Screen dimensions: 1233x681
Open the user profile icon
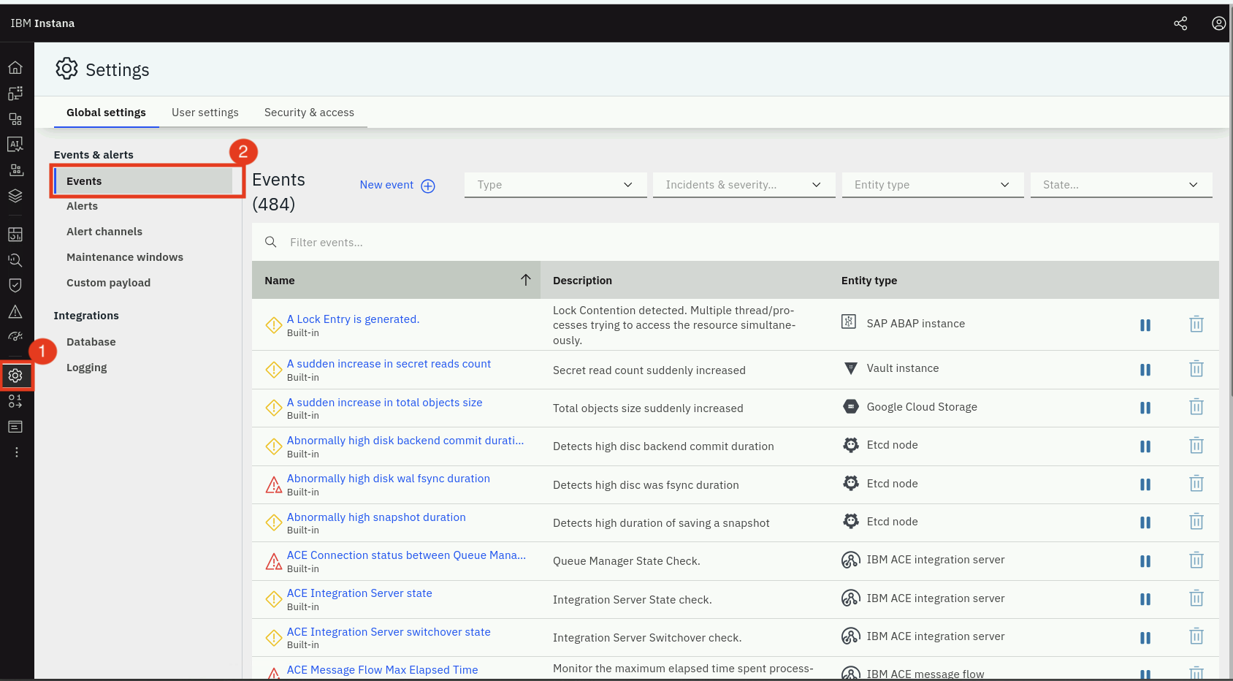[1218, 23]
